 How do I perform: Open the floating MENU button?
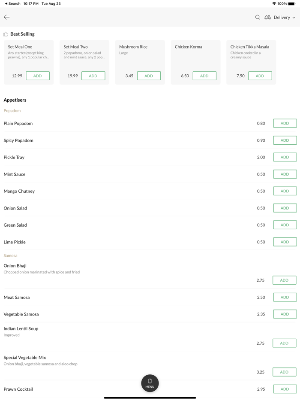tap(150, 383)
